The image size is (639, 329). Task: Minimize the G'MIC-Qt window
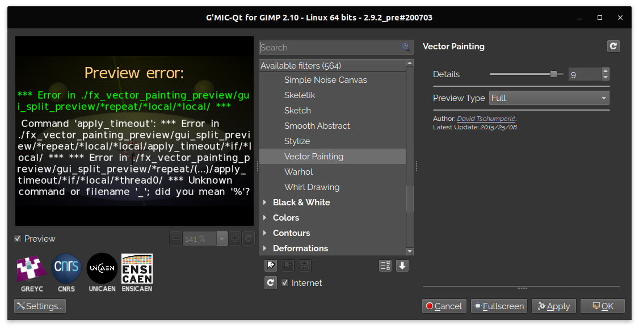[579, 18]
